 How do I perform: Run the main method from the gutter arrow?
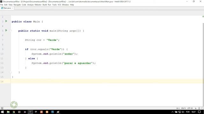6,30
